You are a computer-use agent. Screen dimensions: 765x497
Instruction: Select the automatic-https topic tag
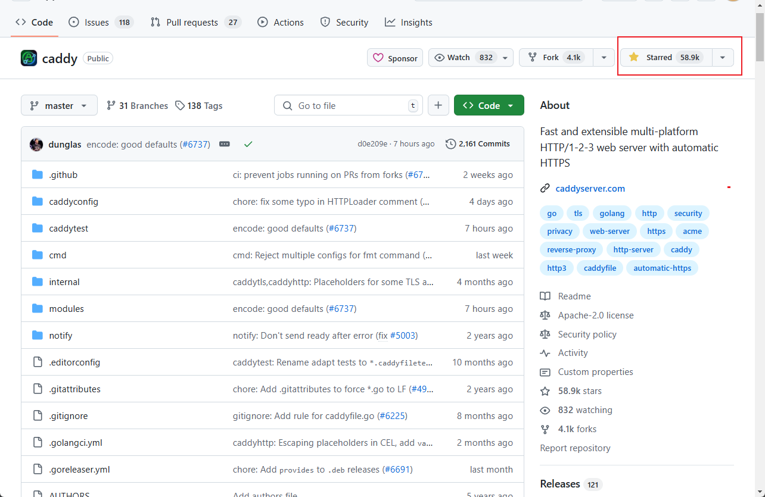663,268
